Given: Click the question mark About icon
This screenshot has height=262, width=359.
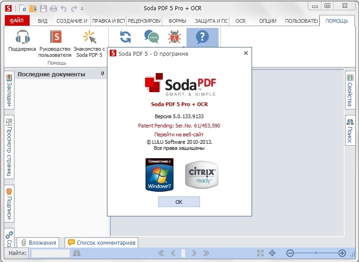Looking at the screenshot, I should click(x=202, y=37).
